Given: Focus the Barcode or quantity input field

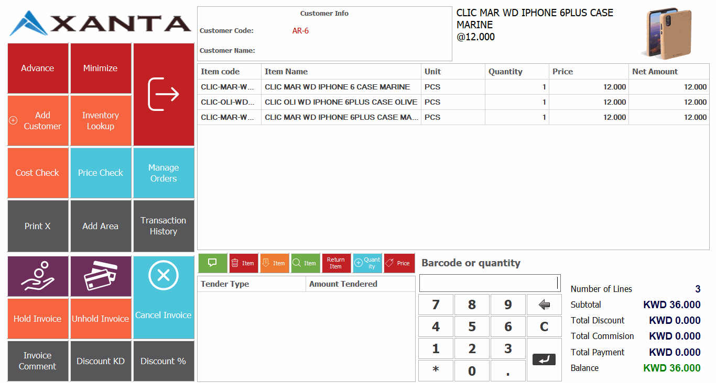Looking at the screenshot, I should point(490,283).
